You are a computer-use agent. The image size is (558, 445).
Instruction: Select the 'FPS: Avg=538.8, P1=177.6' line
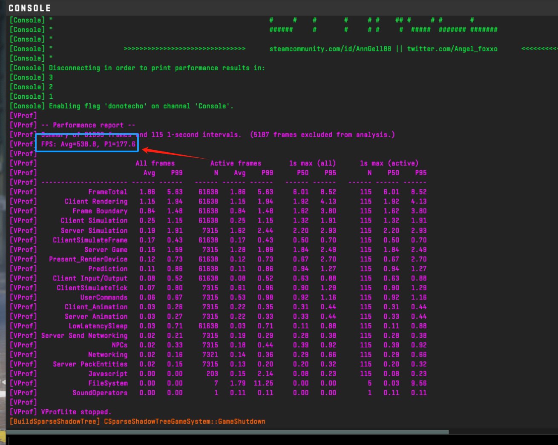pos(88,144)
